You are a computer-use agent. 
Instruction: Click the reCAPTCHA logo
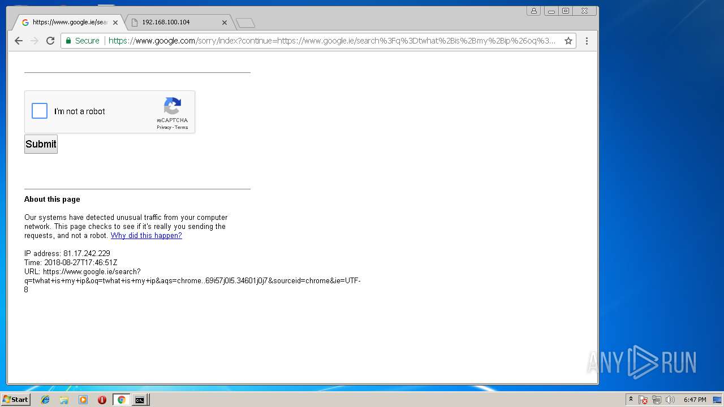point(173,106)
